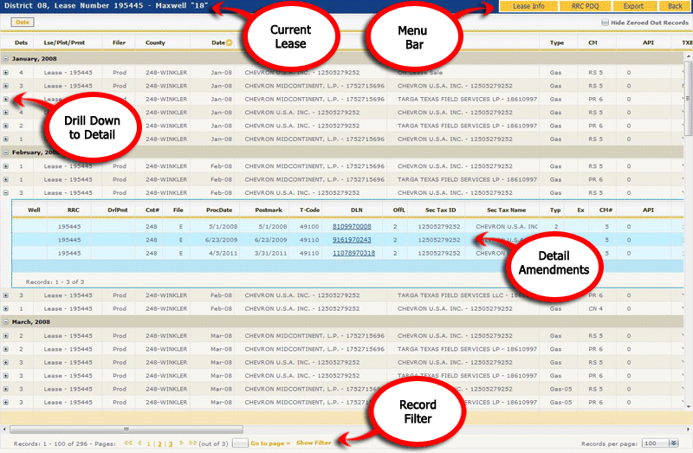Open DLN link 8109970008

click(x=352, y=226)
